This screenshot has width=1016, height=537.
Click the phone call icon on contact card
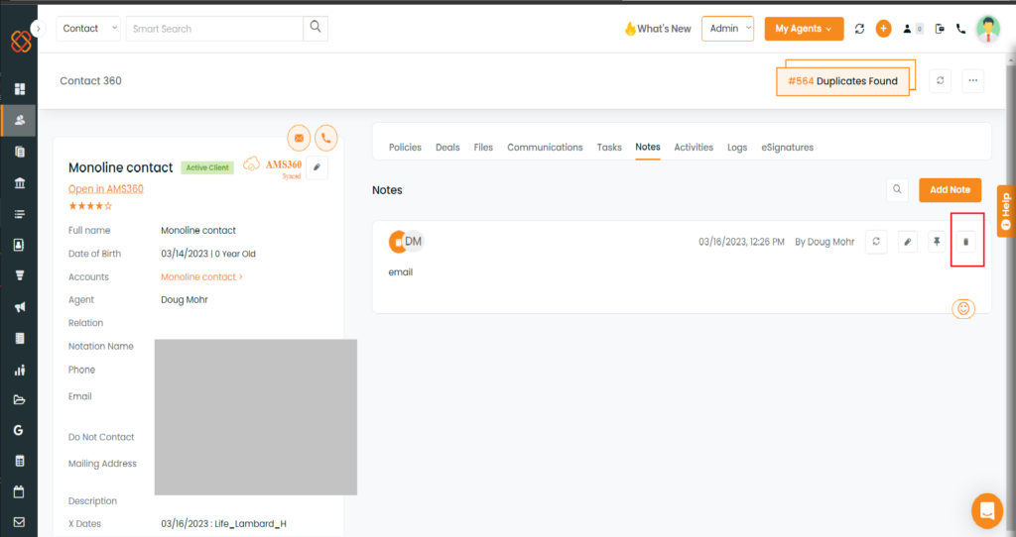click(x=325, y=138)
